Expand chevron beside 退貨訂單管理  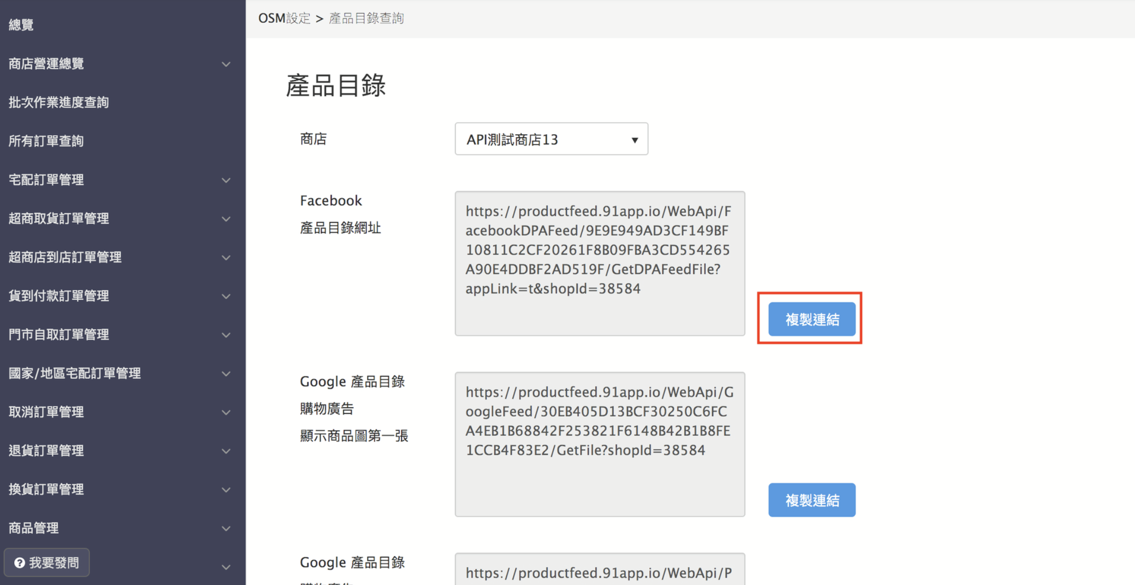(x=226, y=451)
